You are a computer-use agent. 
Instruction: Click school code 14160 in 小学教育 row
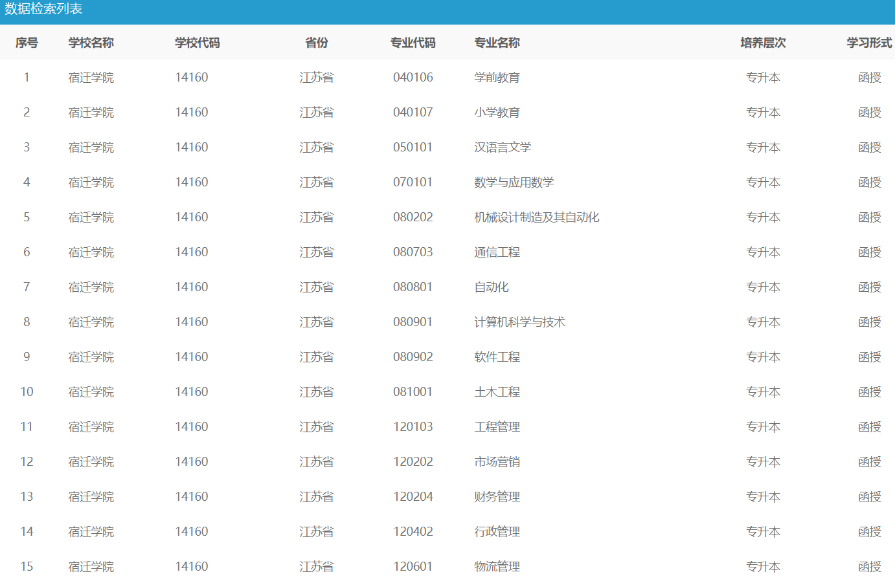[192, 113]
